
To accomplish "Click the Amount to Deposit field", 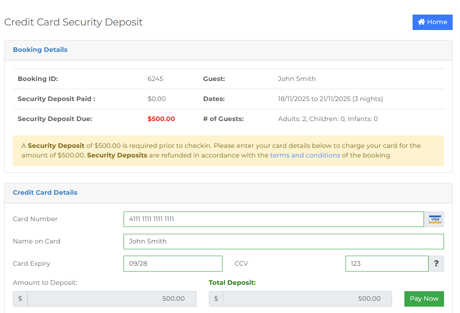I will (112, 299).
